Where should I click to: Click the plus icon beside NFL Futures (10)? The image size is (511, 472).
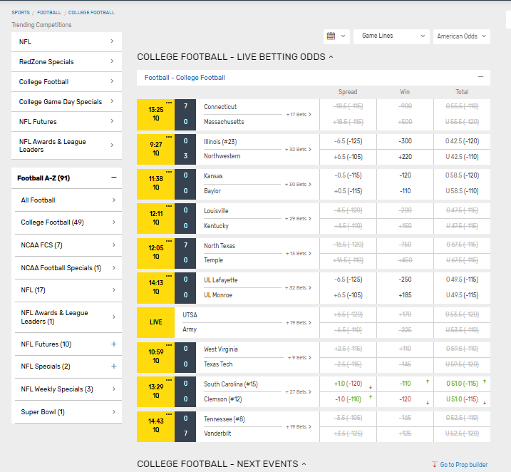(x=113, y=344)
